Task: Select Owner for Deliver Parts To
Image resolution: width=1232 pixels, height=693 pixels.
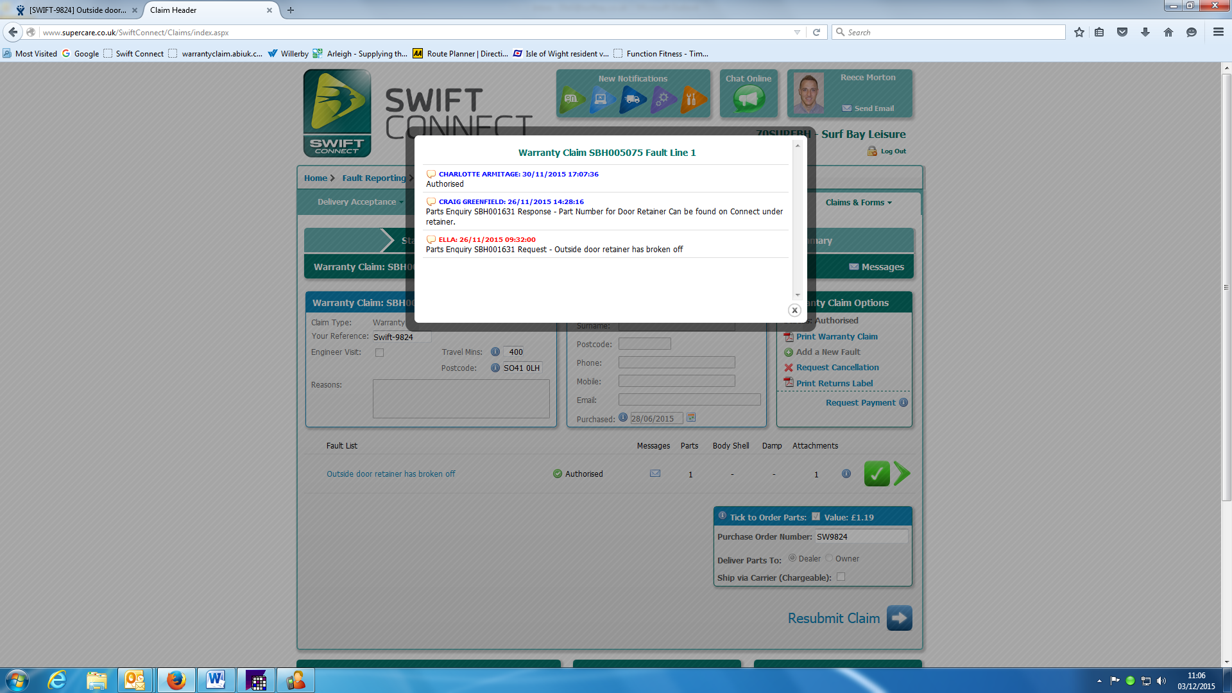Action: [x=829, y=558]
